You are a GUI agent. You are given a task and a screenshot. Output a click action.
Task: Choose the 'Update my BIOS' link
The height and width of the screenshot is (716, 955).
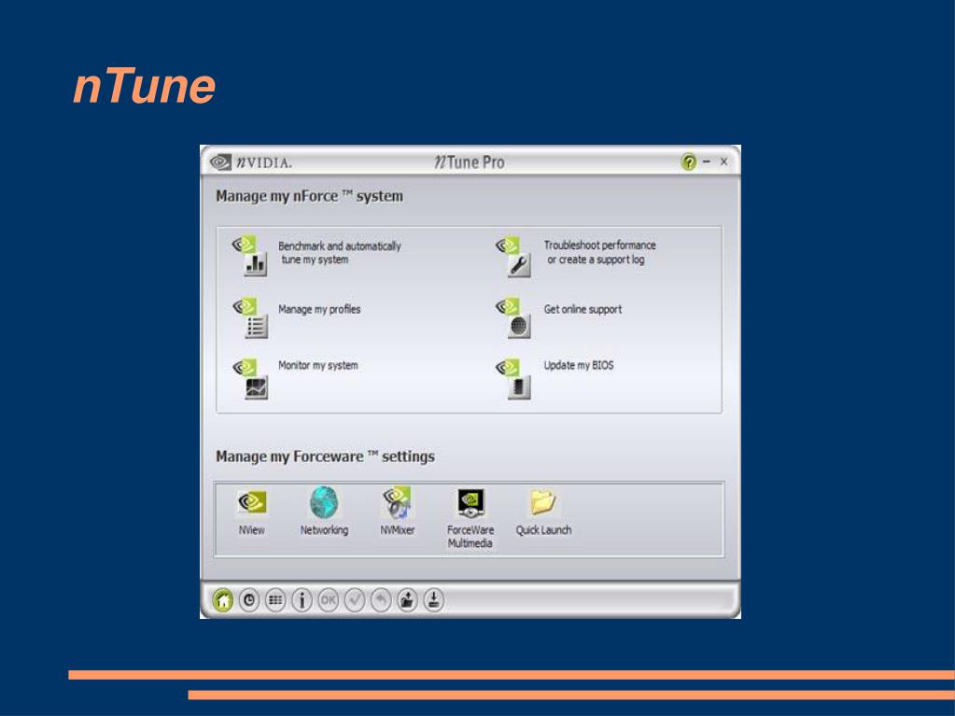tap(579, 365)
